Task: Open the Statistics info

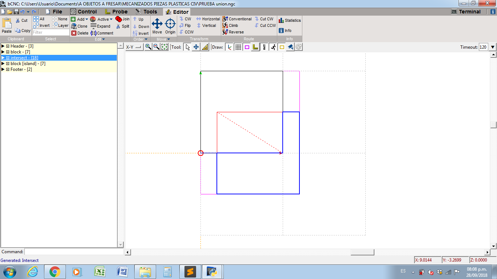Action: coord(290,20)
